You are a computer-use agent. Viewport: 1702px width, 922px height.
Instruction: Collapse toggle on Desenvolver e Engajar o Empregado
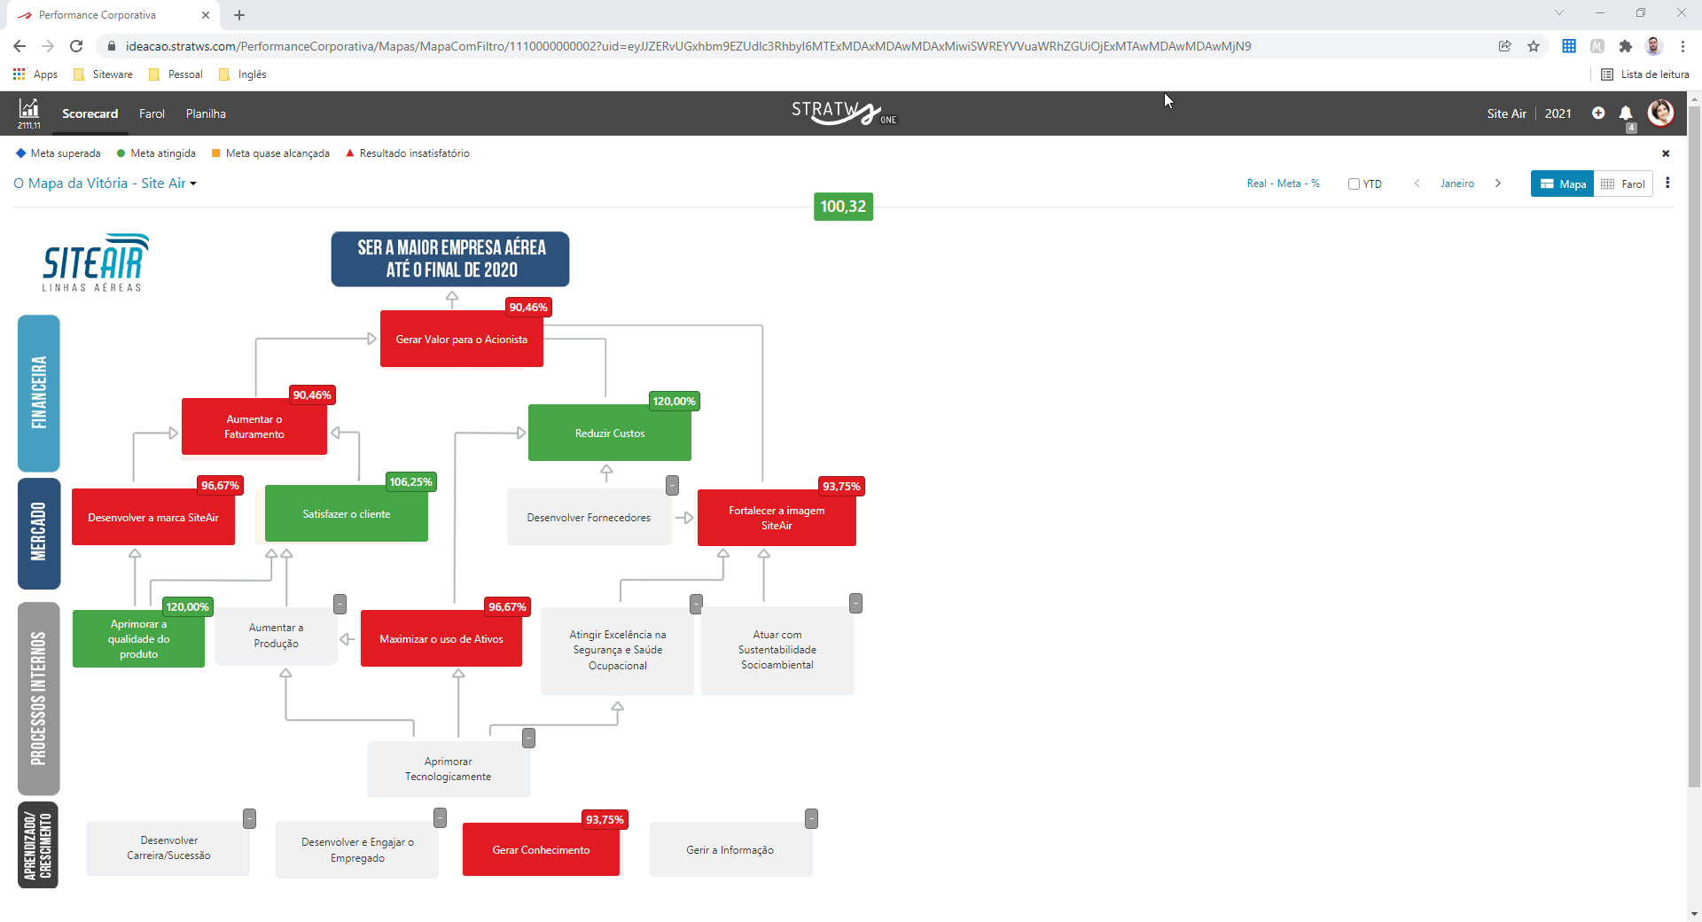[440, 817]
